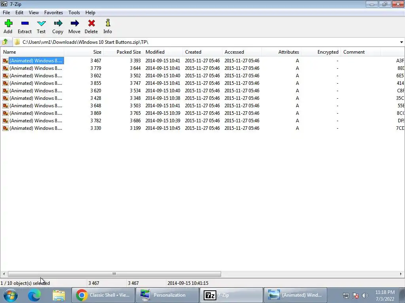
Task: Click the Action Center flag tray icon
Action: tap(356, 296)
